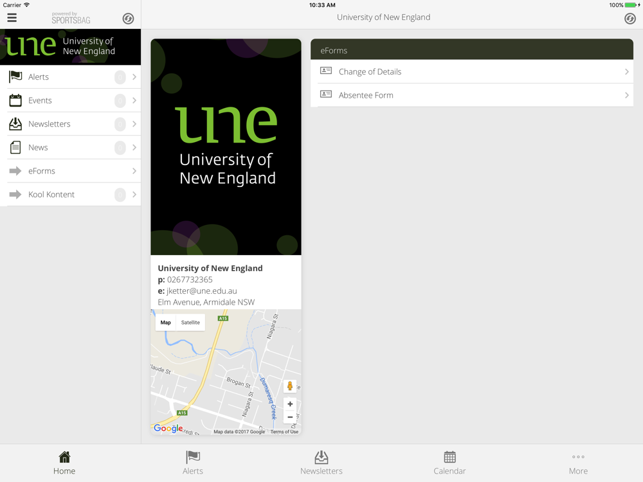643x482 pixels.
Task: Select Events label in the sidebar menu
Action: (x=40, y=100)
